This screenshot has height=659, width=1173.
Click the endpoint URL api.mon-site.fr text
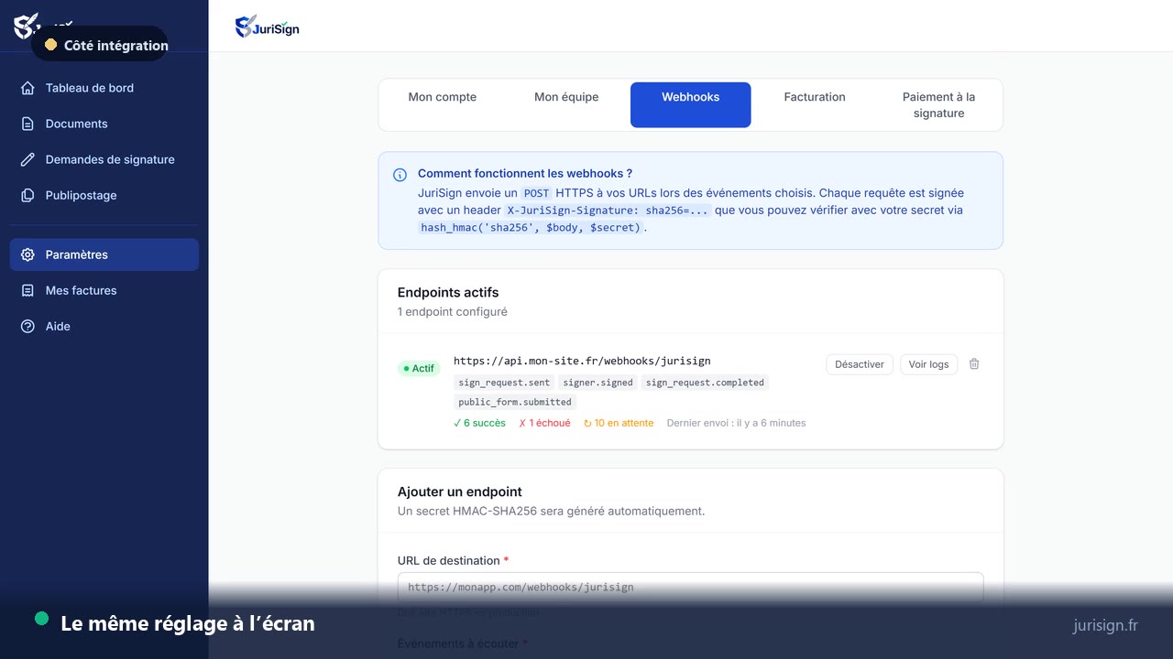[x=582, y=361]
